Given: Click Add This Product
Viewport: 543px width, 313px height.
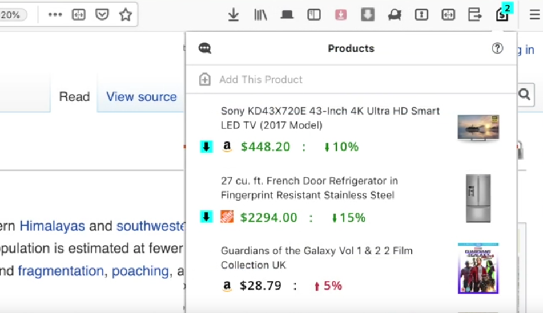Looking at the screenshot, I should coord(260,80).
